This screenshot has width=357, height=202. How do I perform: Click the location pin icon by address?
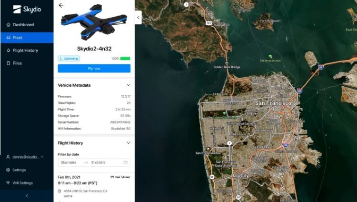pyautogui.click(x=59, y=191)
